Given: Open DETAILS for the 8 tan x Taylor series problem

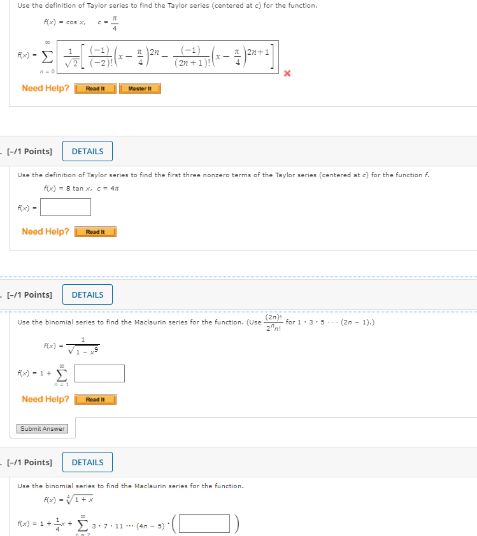Looking at the screenshot, I should [x=87, y=151].
